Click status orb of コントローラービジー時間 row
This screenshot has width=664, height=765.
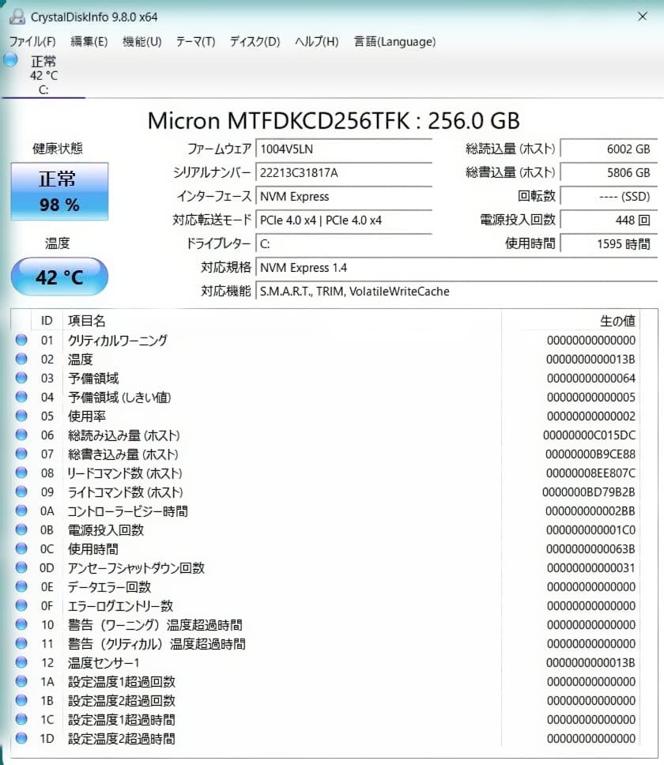[21, 511]
